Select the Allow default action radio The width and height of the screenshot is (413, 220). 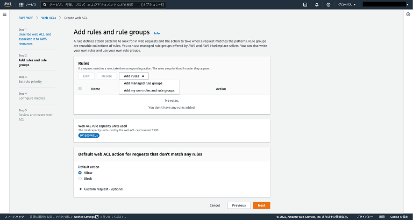[80, 173]
